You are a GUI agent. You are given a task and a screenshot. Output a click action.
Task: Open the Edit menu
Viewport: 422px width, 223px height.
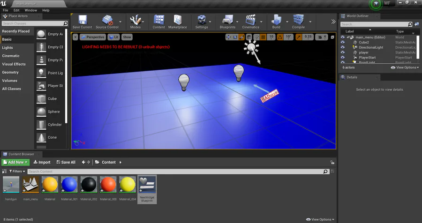click(x=16, y=10)
